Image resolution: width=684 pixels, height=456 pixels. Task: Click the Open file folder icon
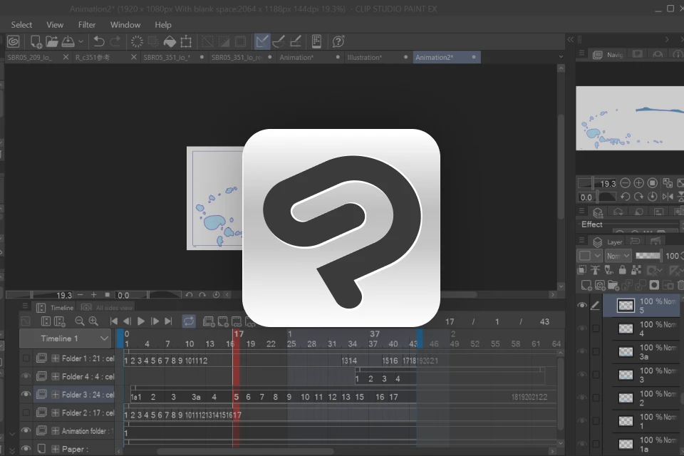pyautogui.click(x=52, y=41)
